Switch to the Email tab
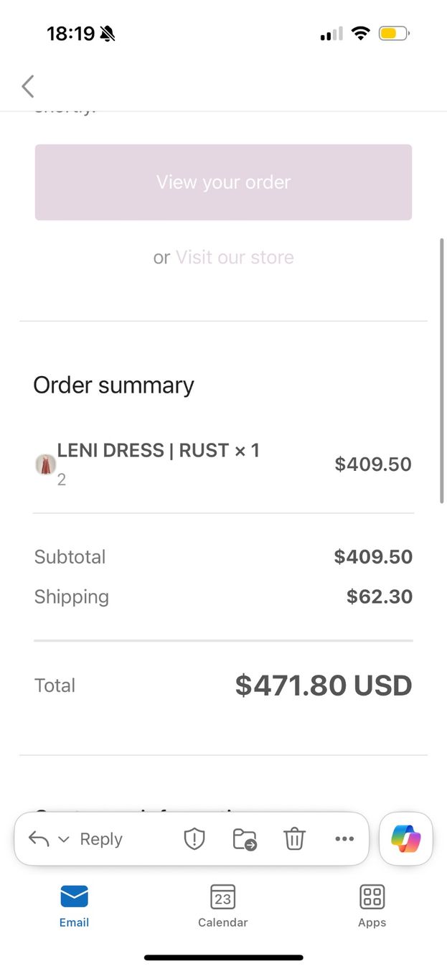The width and height of the screenshot is (447, 969). point(74,906)
